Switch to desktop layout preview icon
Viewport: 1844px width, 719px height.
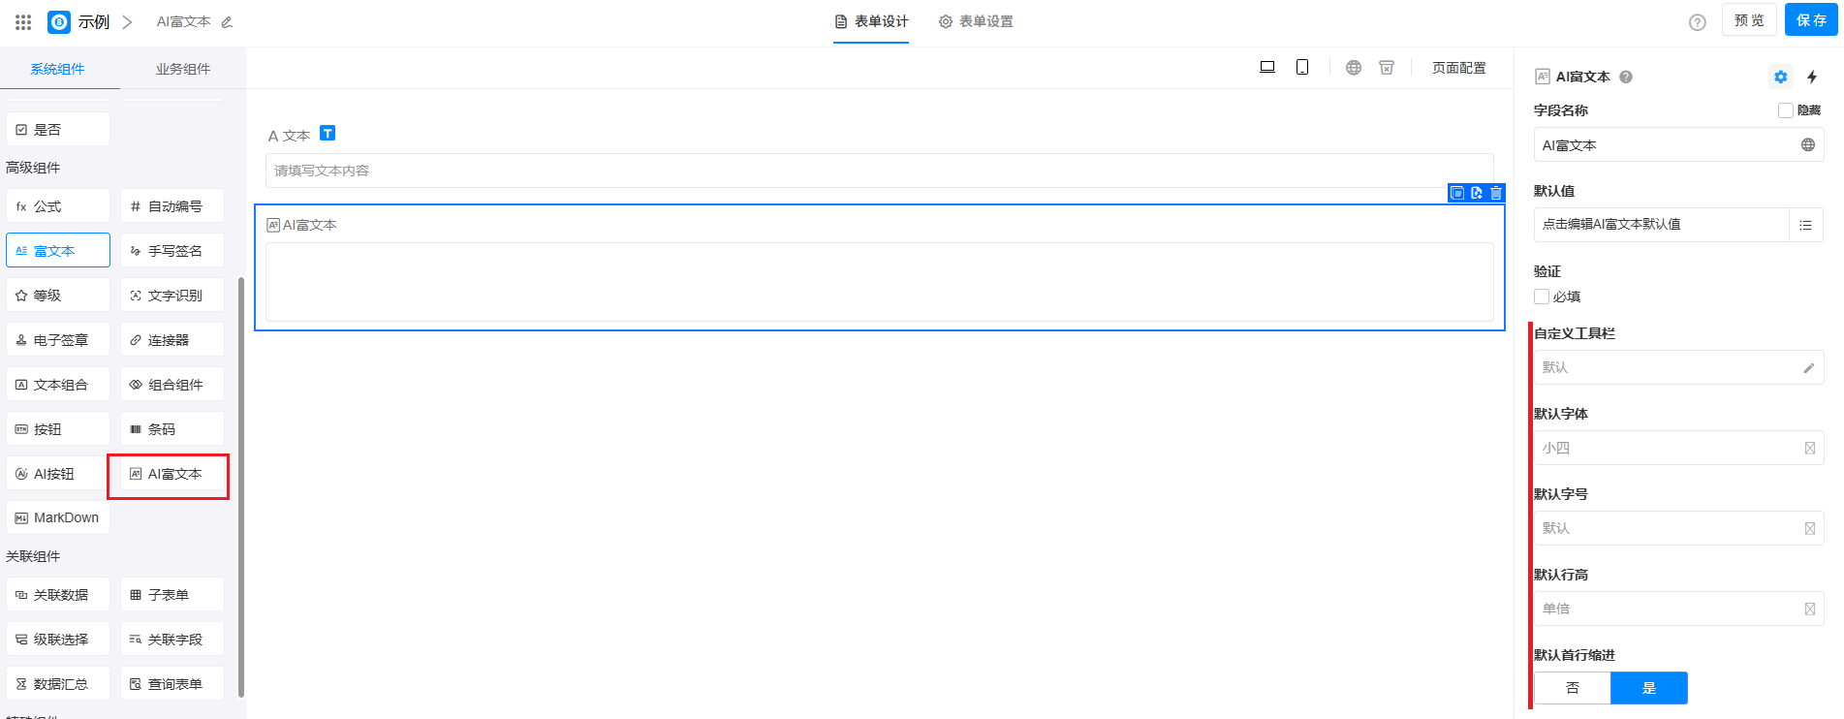(x=1266, y=67)
